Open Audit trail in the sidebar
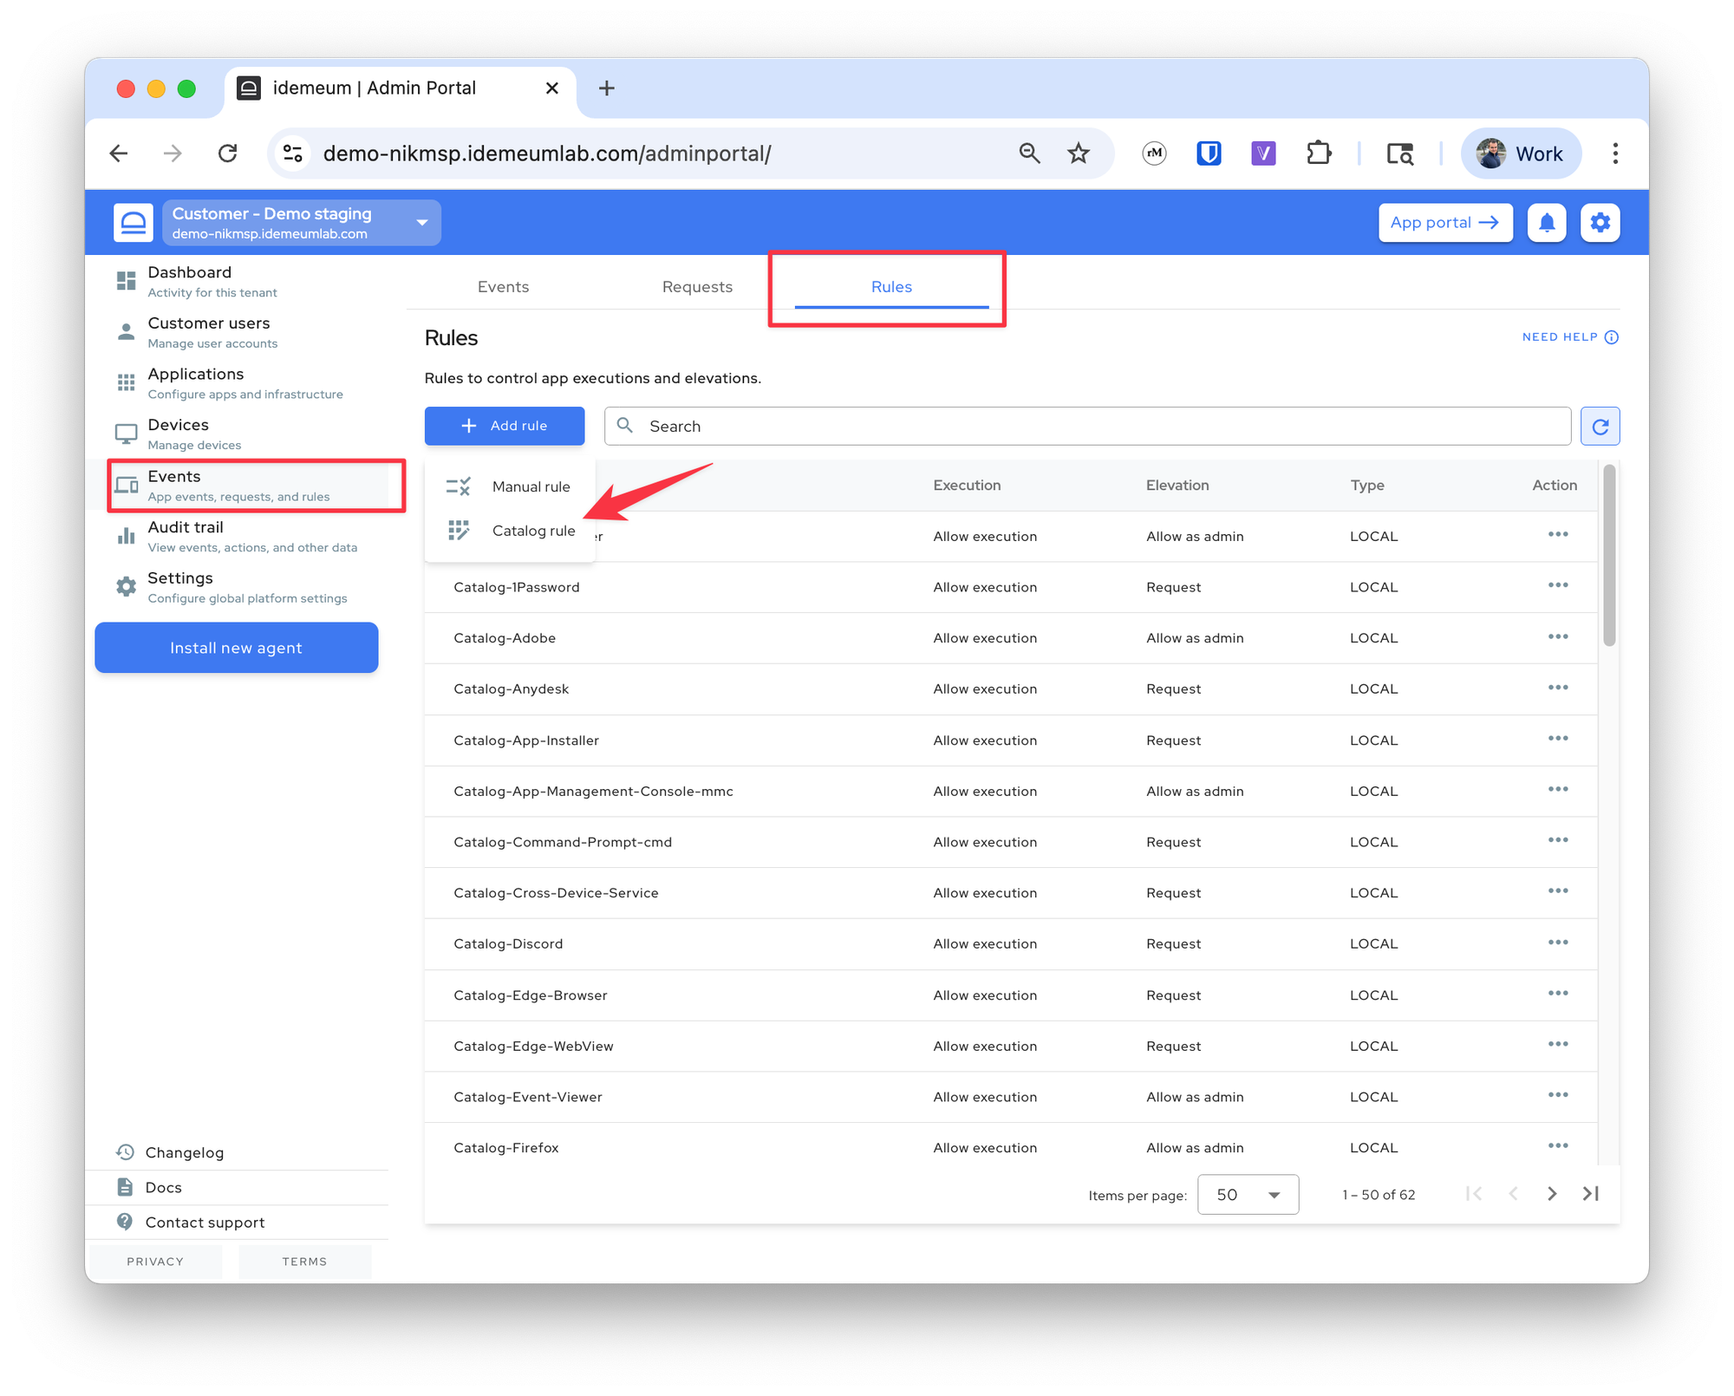1734x1396 pixels. pos(251,536)
